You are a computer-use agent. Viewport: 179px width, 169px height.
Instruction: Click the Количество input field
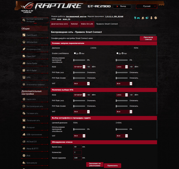click(78, 152)
